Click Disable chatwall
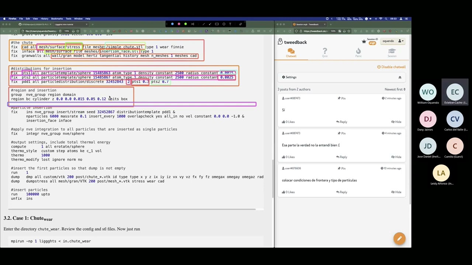472x265 pixels. point(391,67)
